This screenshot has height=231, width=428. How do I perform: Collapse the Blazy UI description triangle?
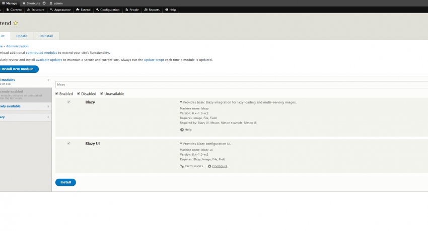click(181, 144)
